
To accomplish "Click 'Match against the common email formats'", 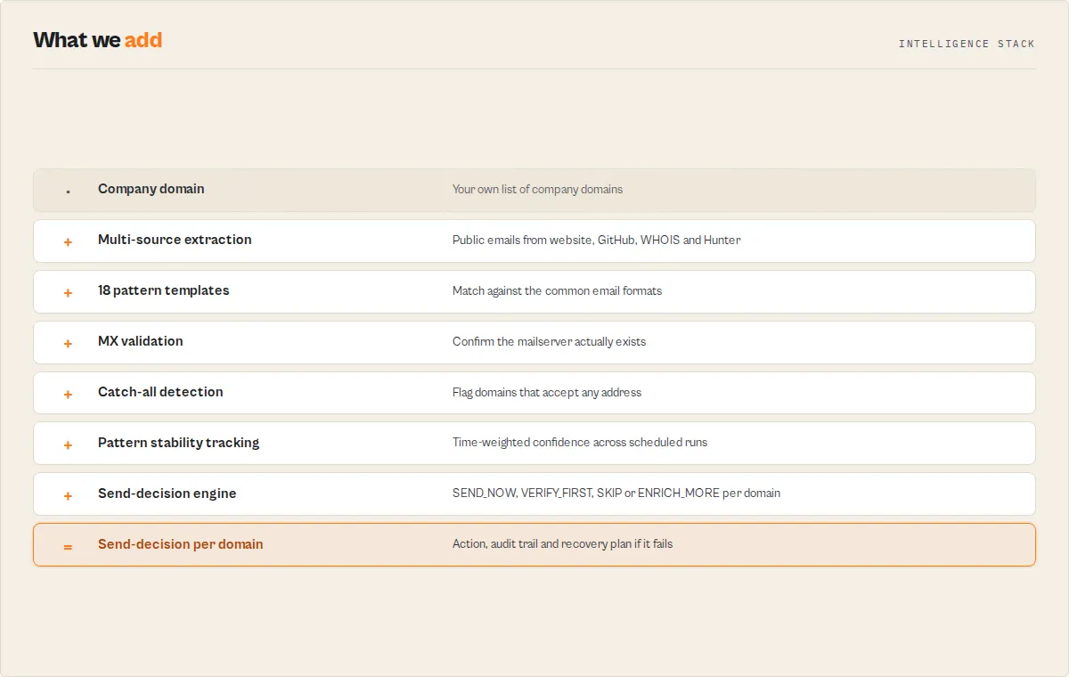I will pos(558,290).
